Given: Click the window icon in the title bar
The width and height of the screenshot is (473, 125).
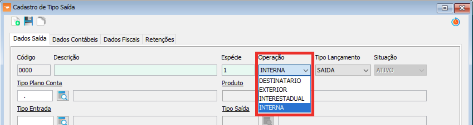Looking at the screenshot, I should tap(7, 7).
